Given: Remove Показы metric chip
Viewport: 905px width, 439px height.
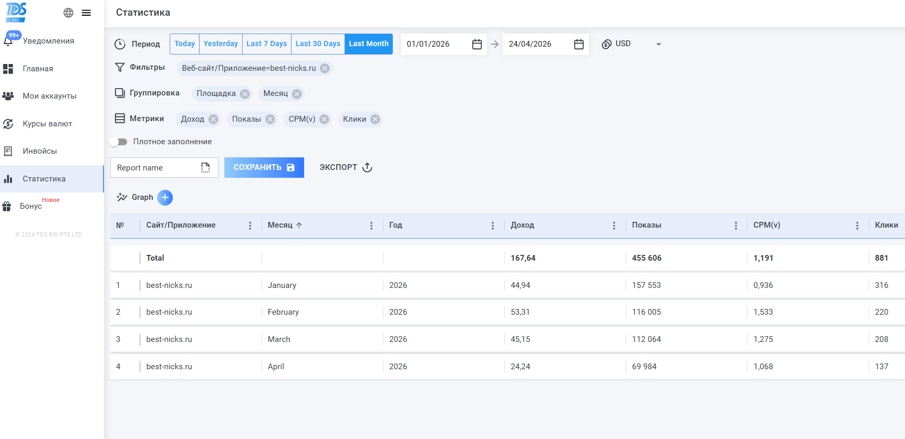Looking at the screenshot, I should point(270,119).
